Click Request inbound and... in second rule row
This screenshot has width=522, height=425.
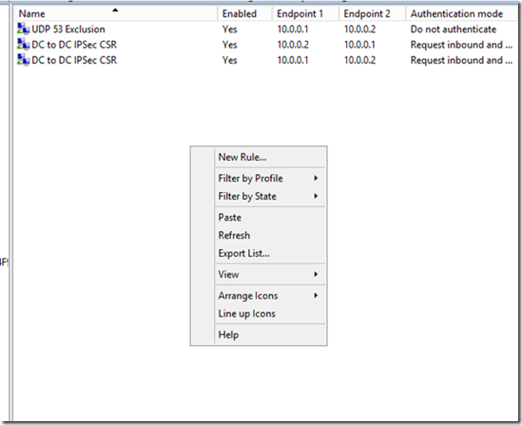[461, 45]
